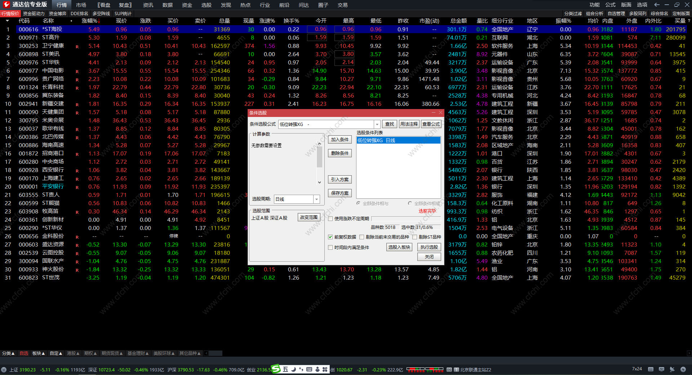The width and height of the screenshot is (692, 375).
Task: Click the 改变范围 button
Action: coord(309,217)
